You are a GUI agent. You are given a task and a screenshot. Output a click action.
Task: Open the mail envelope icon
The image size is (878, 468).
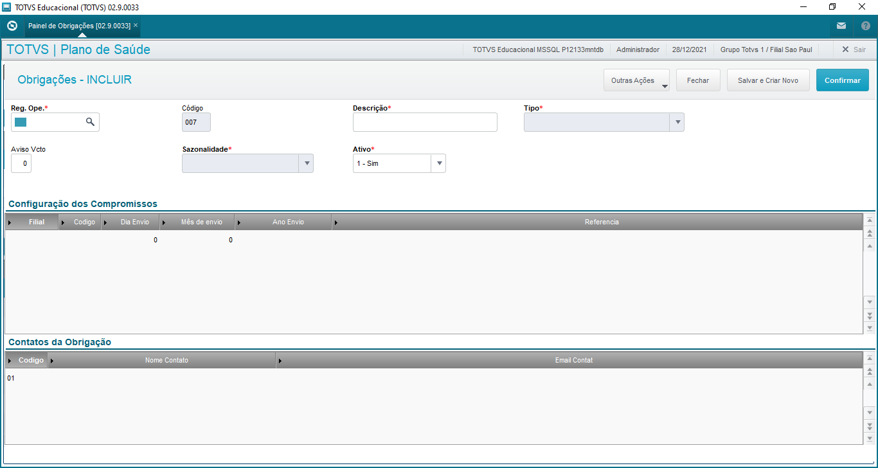841,26
